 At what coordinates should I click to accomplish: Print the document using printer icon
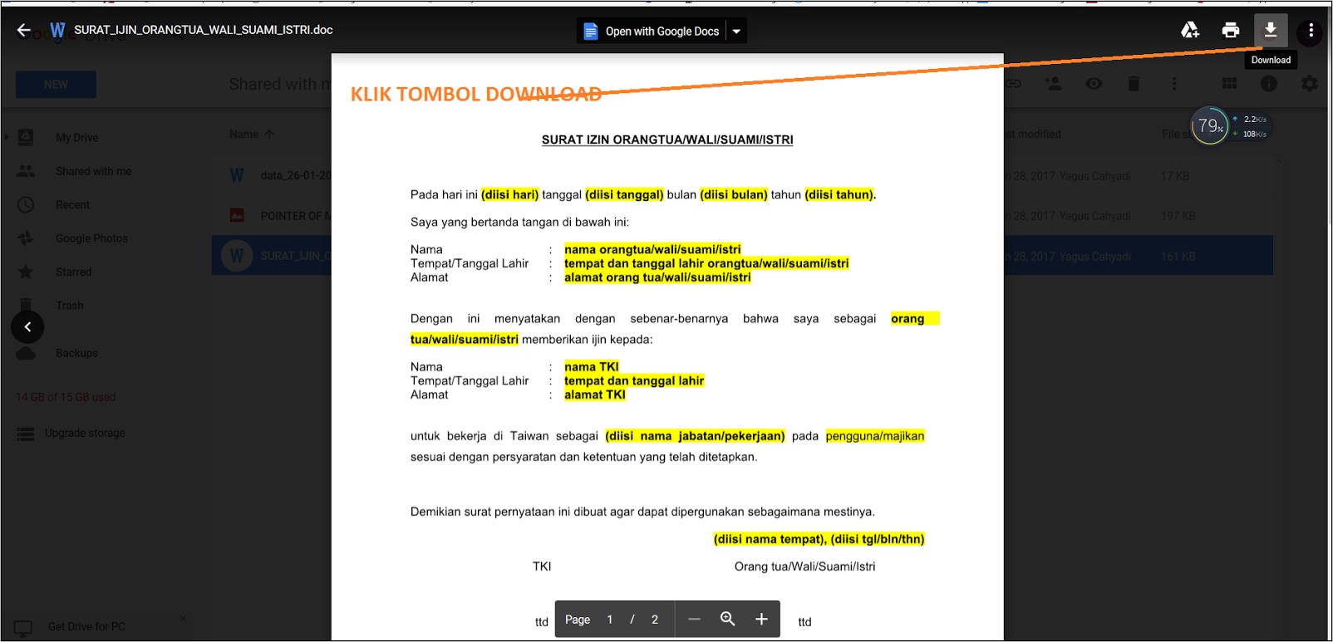1231,31
